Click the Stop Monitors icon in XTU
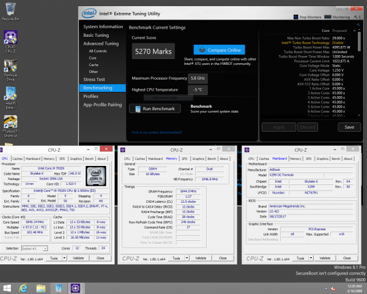Viewport: 367px width, 294px height. point(296,17)
